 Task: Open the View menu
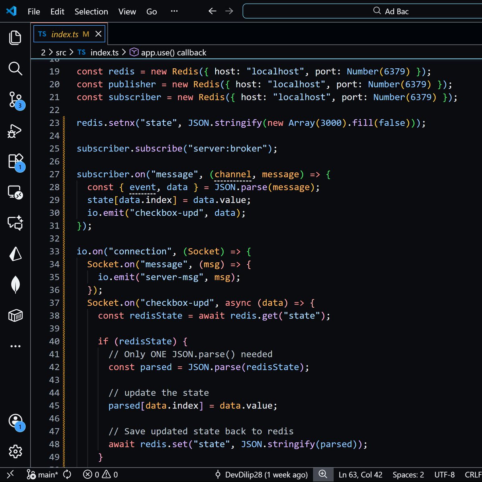coord(127,12)
